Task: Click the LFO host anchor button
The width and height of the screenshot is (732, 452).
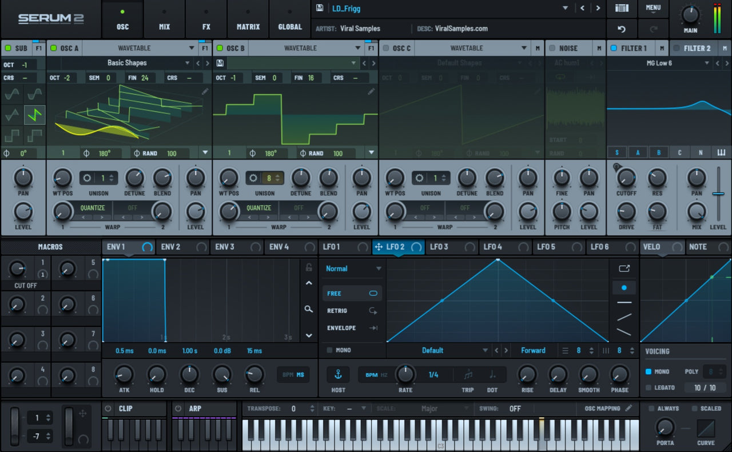Action: coord(338,375)
